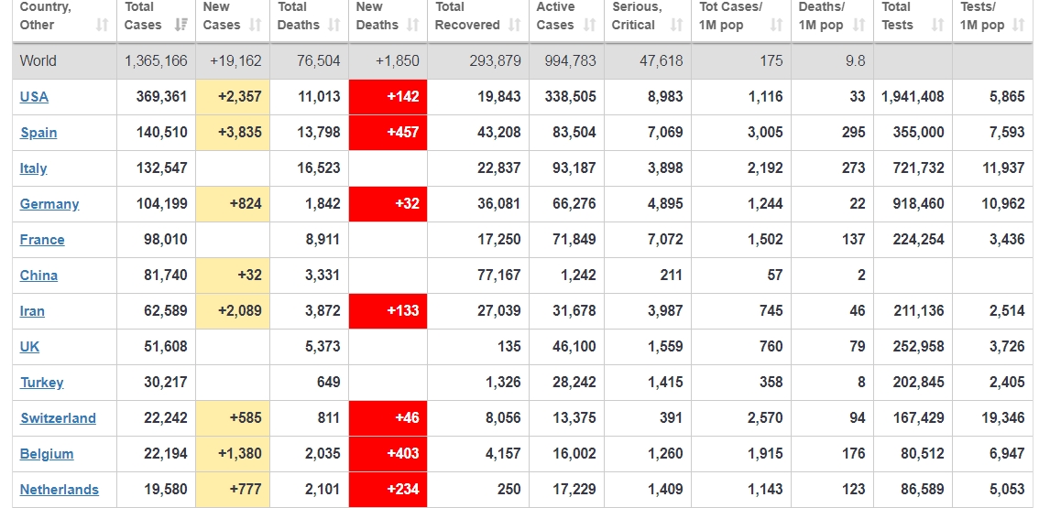Open the UK country link
The image size is (1039, 508).
30,347
